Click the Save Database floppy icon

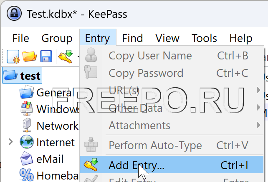(46, 56)
